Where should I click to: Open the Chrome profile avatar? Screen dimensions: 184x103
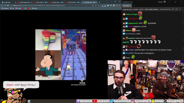117,5
